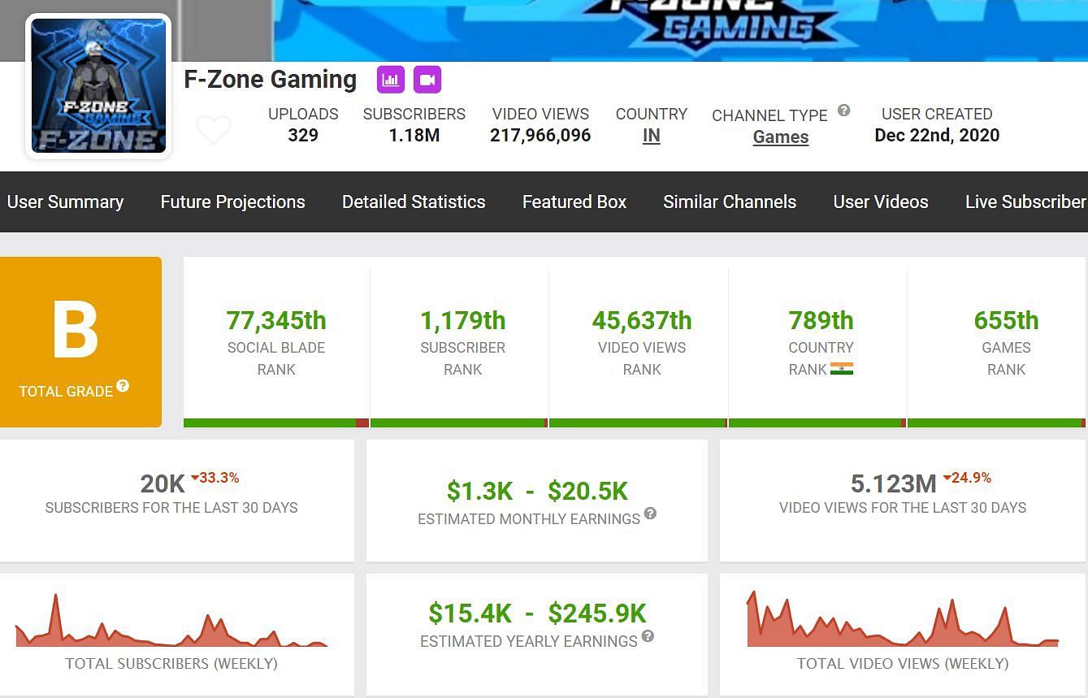1088x698 pixels.
Task: Open the User Summary tab
Action: coord(65,202)
